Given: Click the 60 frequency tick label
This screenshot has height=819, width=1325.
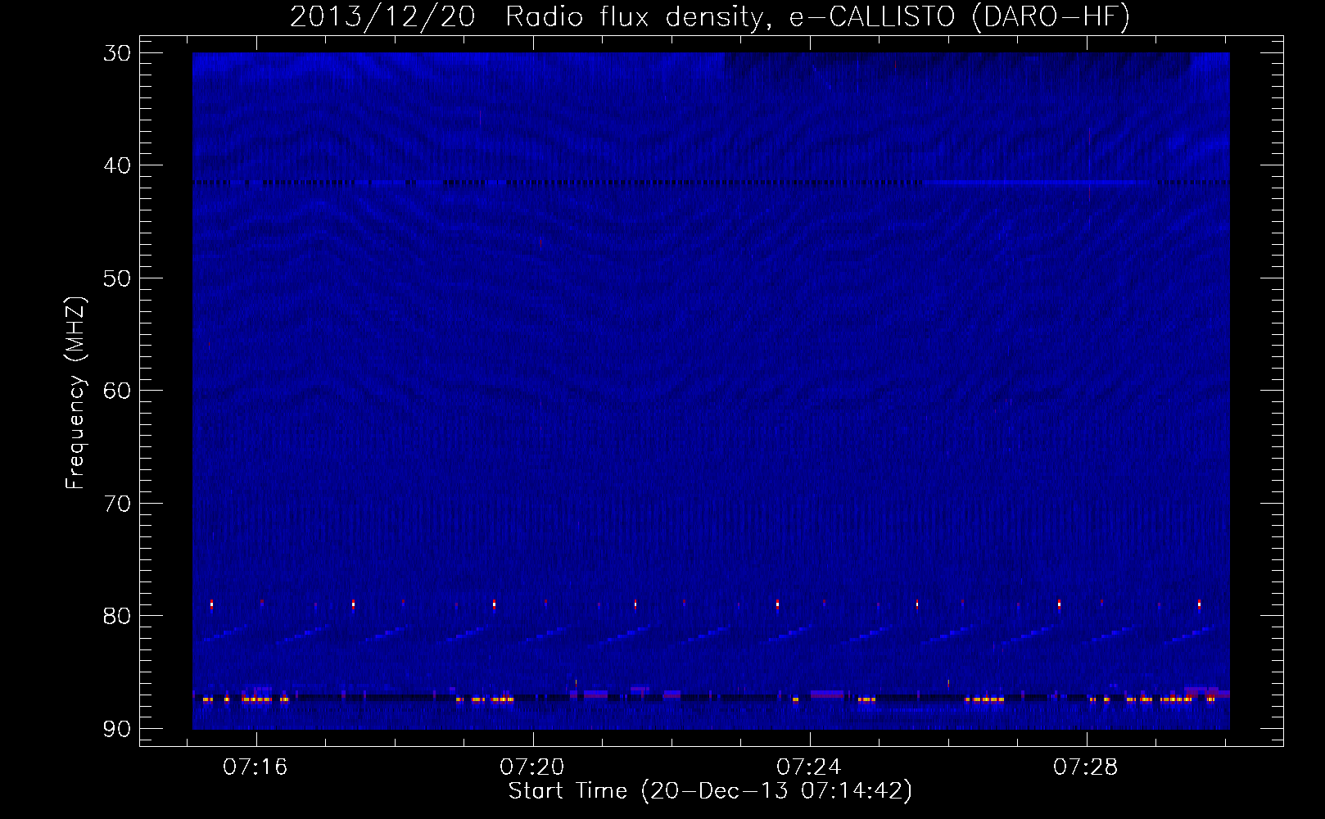Looking at the screenshot, I should click(118, 391).
